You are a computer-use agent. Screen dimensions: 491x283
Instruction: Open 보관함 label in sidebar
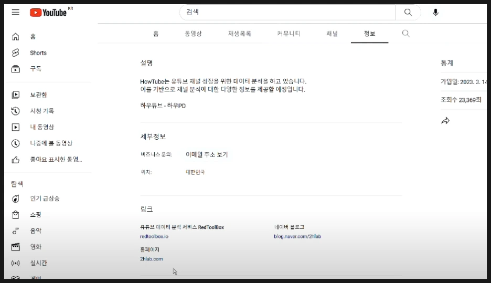tap(38, 95)
